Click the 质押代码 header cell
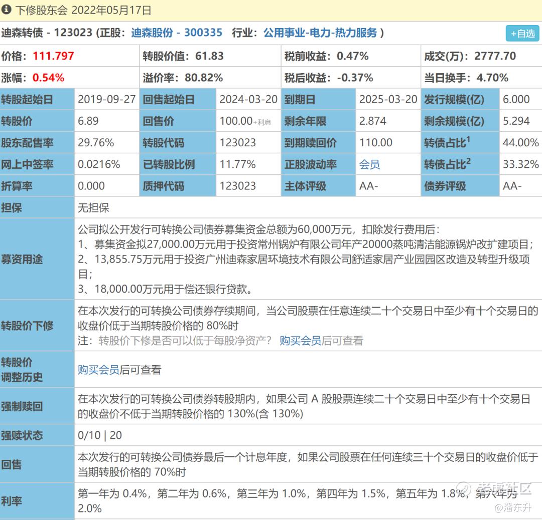 pyautogui.click(x=177, y=186)
